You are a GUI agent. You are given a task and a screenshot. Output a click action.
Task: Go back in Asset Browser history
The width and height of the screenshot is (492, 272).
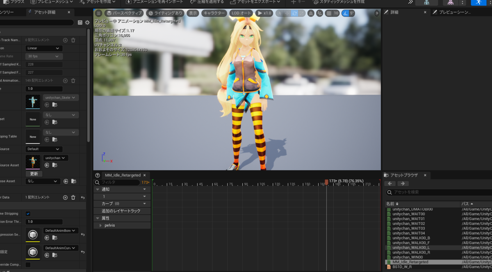point(391,184)
